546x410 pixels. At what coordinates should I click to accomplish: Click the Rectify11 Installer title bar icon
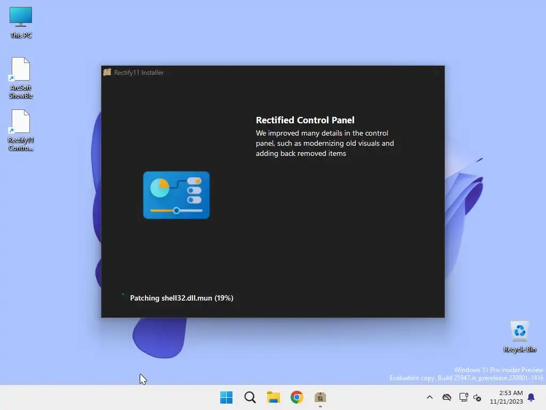click(107, 72)
